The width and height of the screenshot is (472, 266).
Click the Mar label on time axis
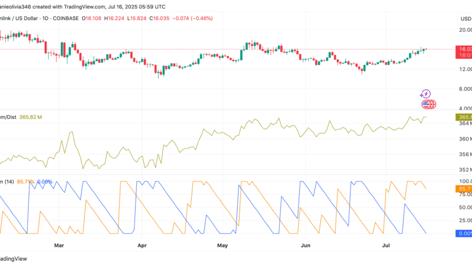click(x=59, y=245)
